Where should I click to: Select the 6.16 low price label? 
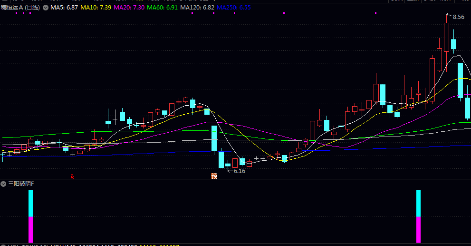point(240,171)
